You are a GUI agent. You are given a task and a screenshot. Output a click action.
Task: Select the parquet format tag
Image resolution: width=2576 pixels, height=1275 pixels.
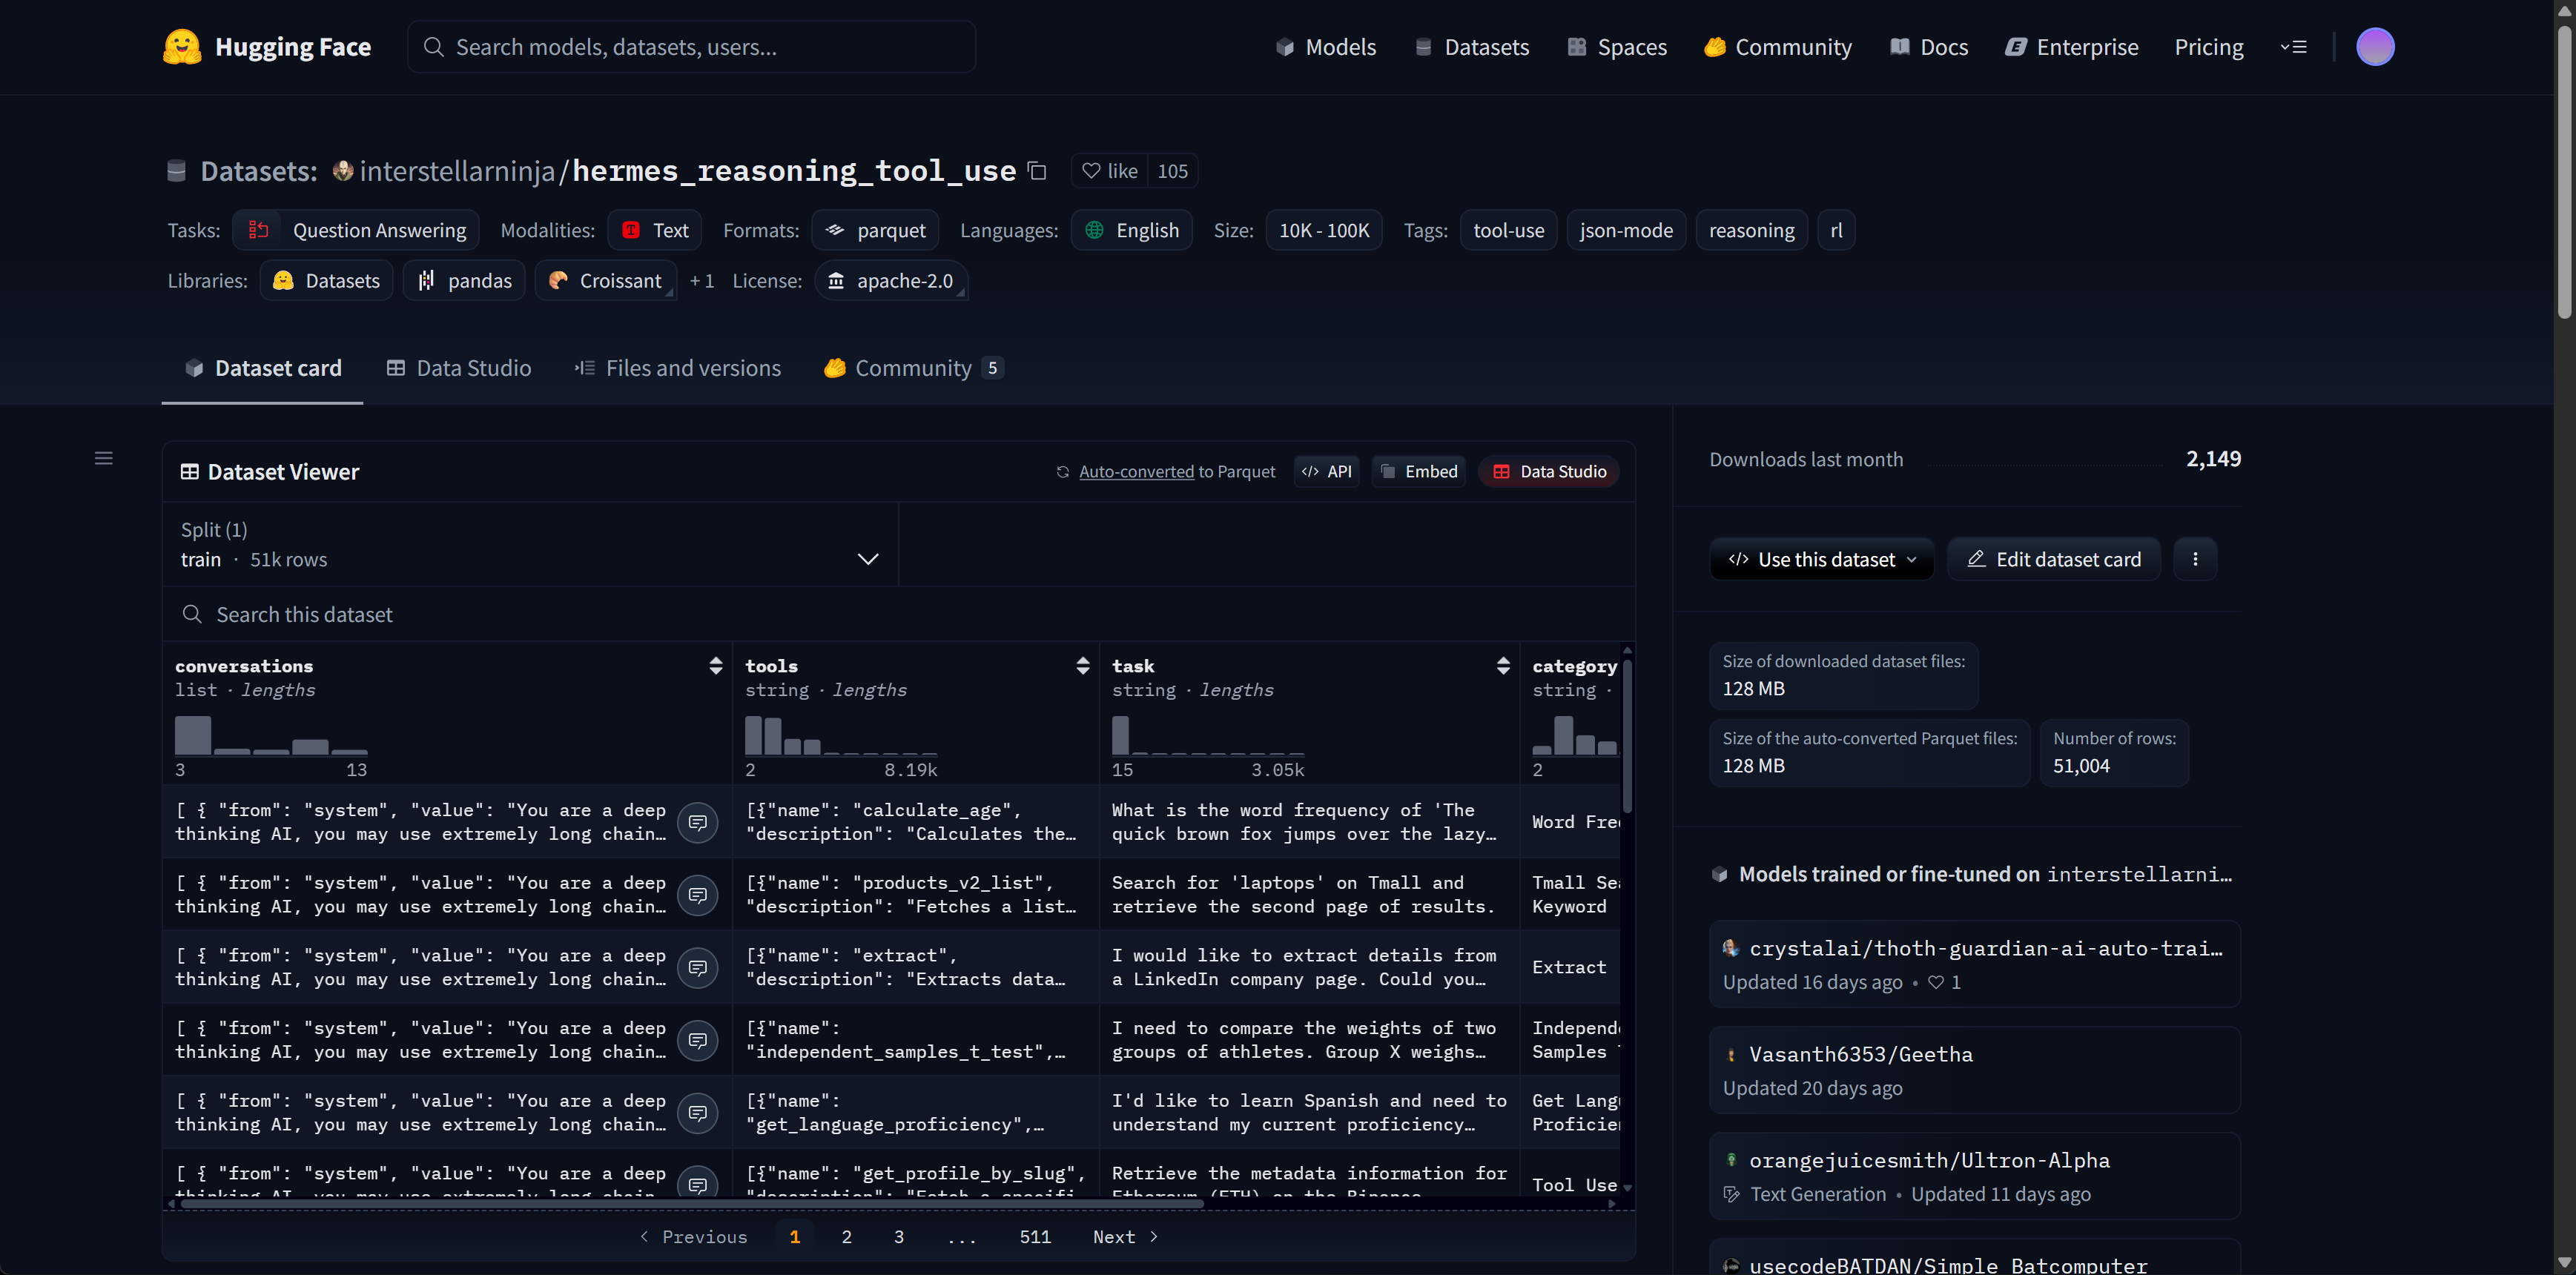click(x=875, y=230)
